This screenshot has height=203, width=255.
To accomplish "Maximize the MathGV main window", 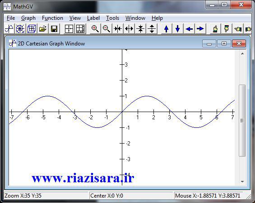I will 224,5.
